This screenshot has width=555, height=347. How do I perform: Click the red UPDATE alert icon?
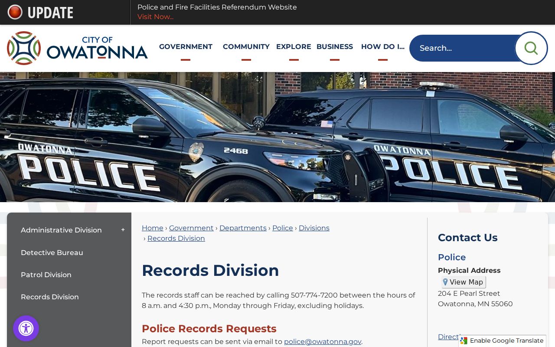[15, 12]
